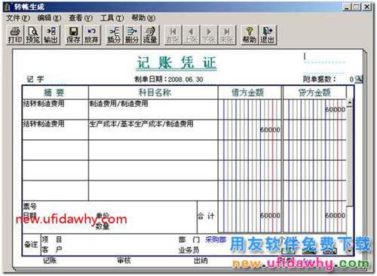Click the 记 字 voucher type field
The image size is (377, 276).
(x=35, y=79)
